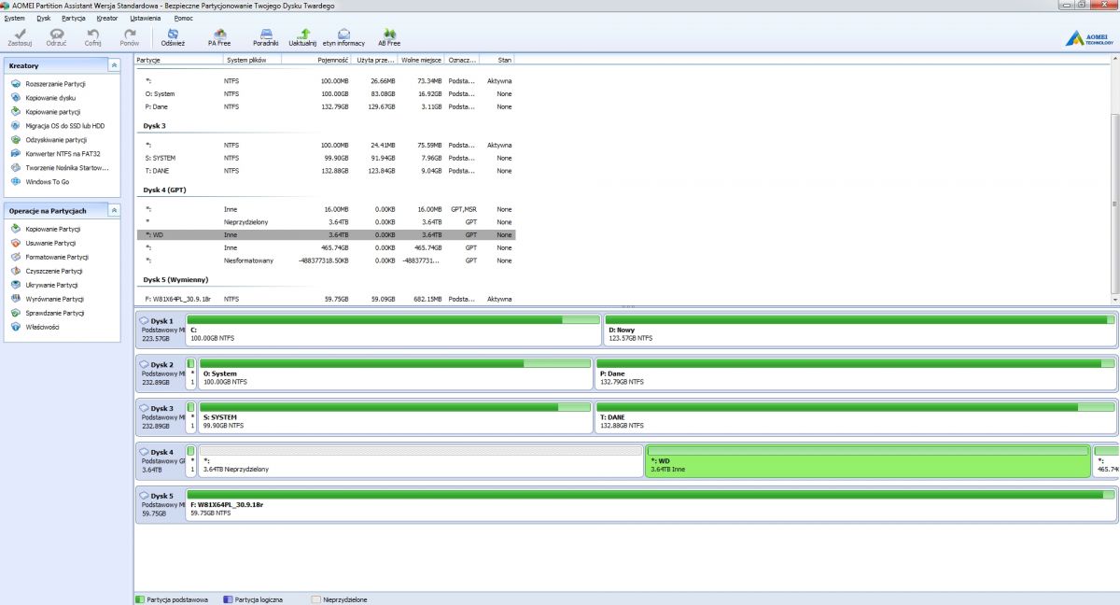Click the Dysk 5 disk label

161,504
